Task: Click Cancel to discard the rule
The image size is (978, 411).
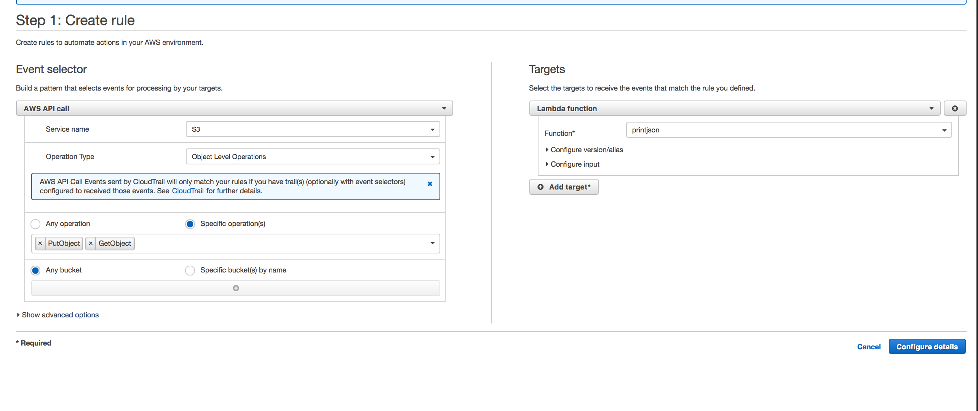Action: 869,346
